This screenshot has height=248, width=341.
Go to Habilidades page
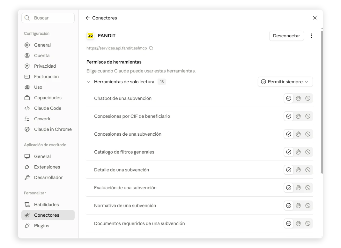coord(48,205)
